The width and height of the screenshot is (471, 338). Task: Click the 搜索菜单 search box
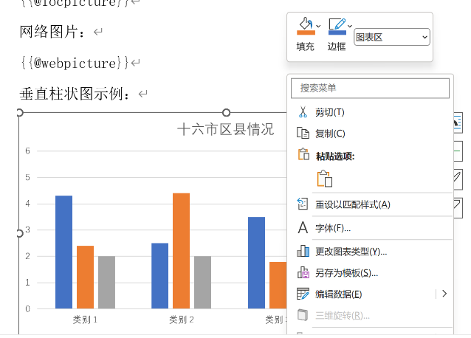(x=370, y=89)
